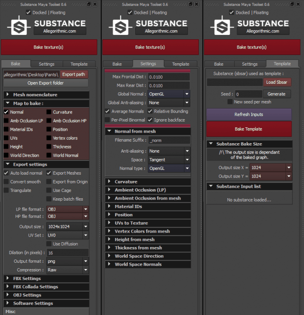Click Bake texture(s) in the left panel
The width and height of the screenshot is (304, 315).
(49, 47)
